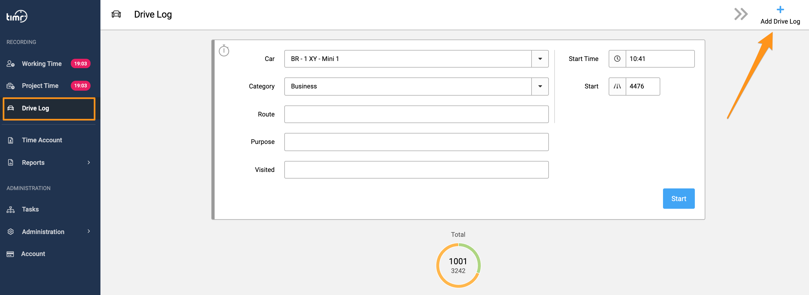
Task: Click the RECORDING section heading
Action: click(x=21, y=42)
